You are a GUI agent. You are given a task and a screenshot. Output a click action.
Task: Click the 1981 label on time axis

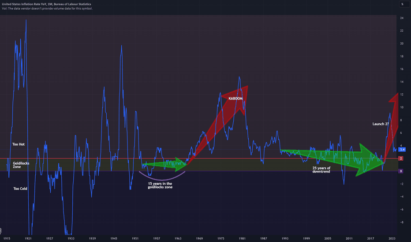click(x=242, y=238)
